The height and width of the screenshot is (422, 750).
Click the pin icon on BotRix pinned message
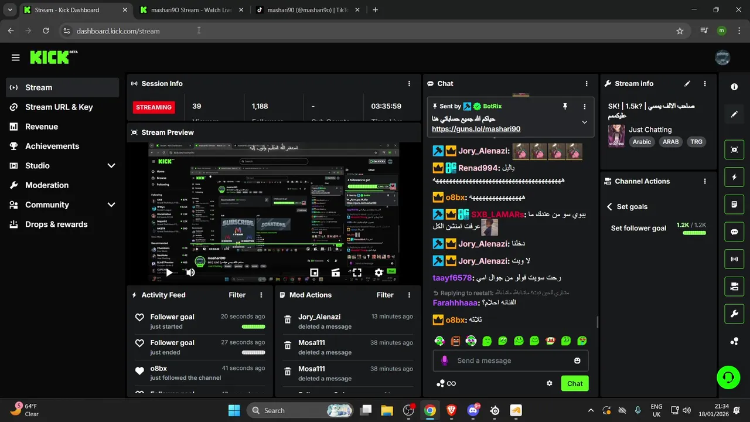click(x=565, y=106)
